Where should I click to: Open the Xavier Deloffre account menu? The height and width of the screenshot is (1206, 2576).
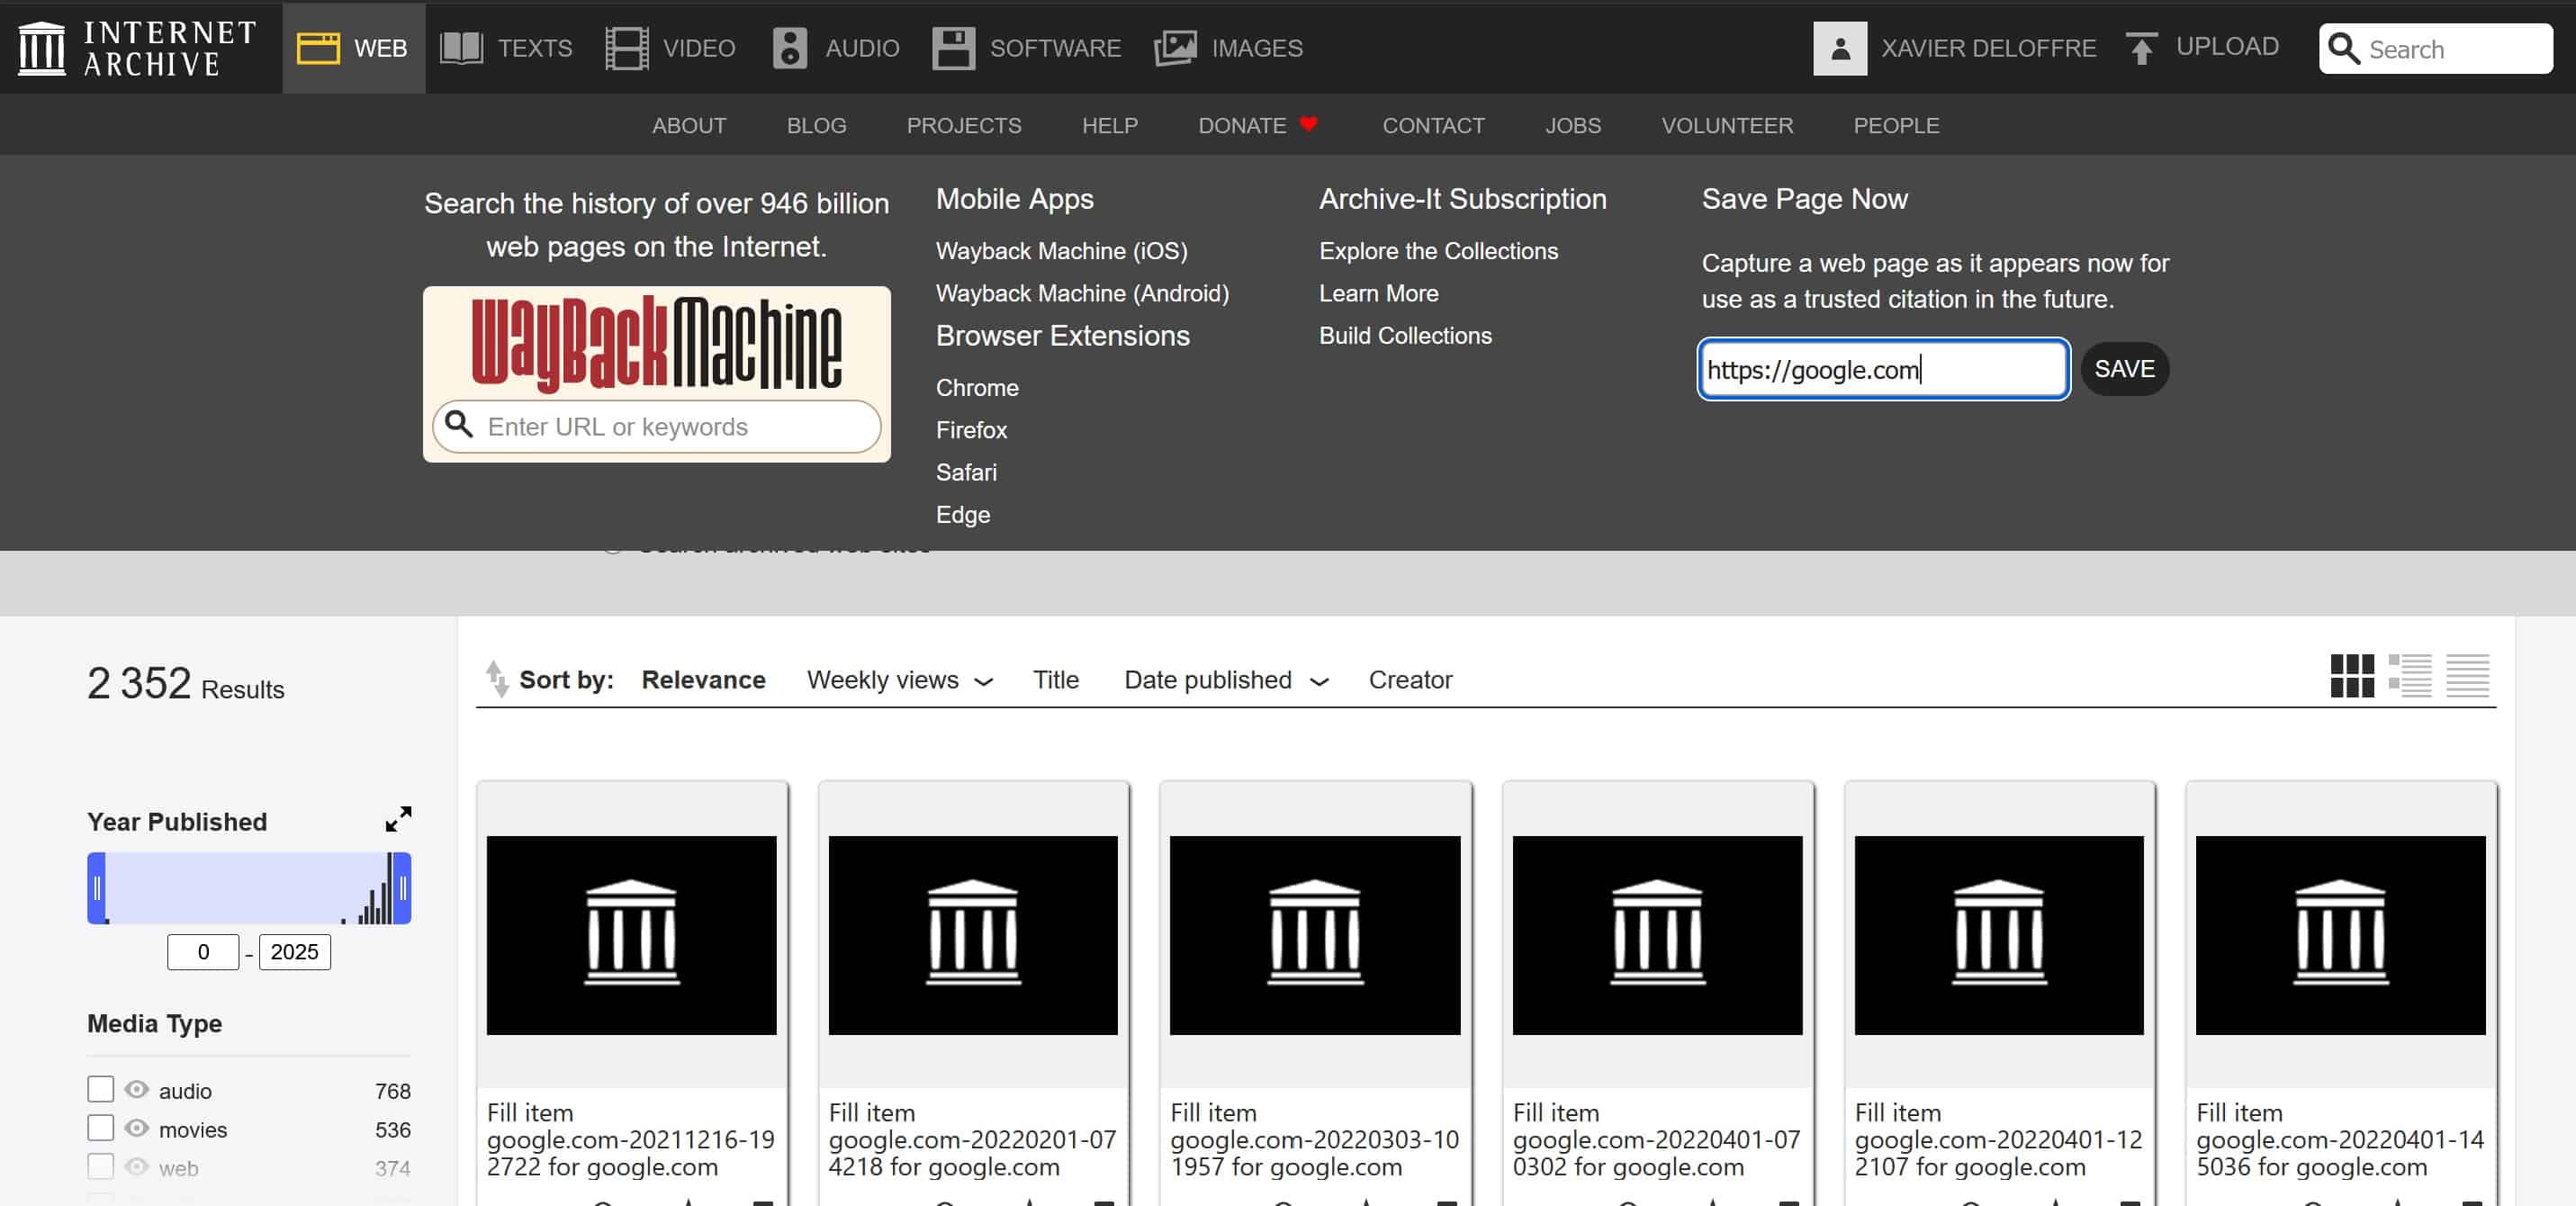tap(1988, 48)
